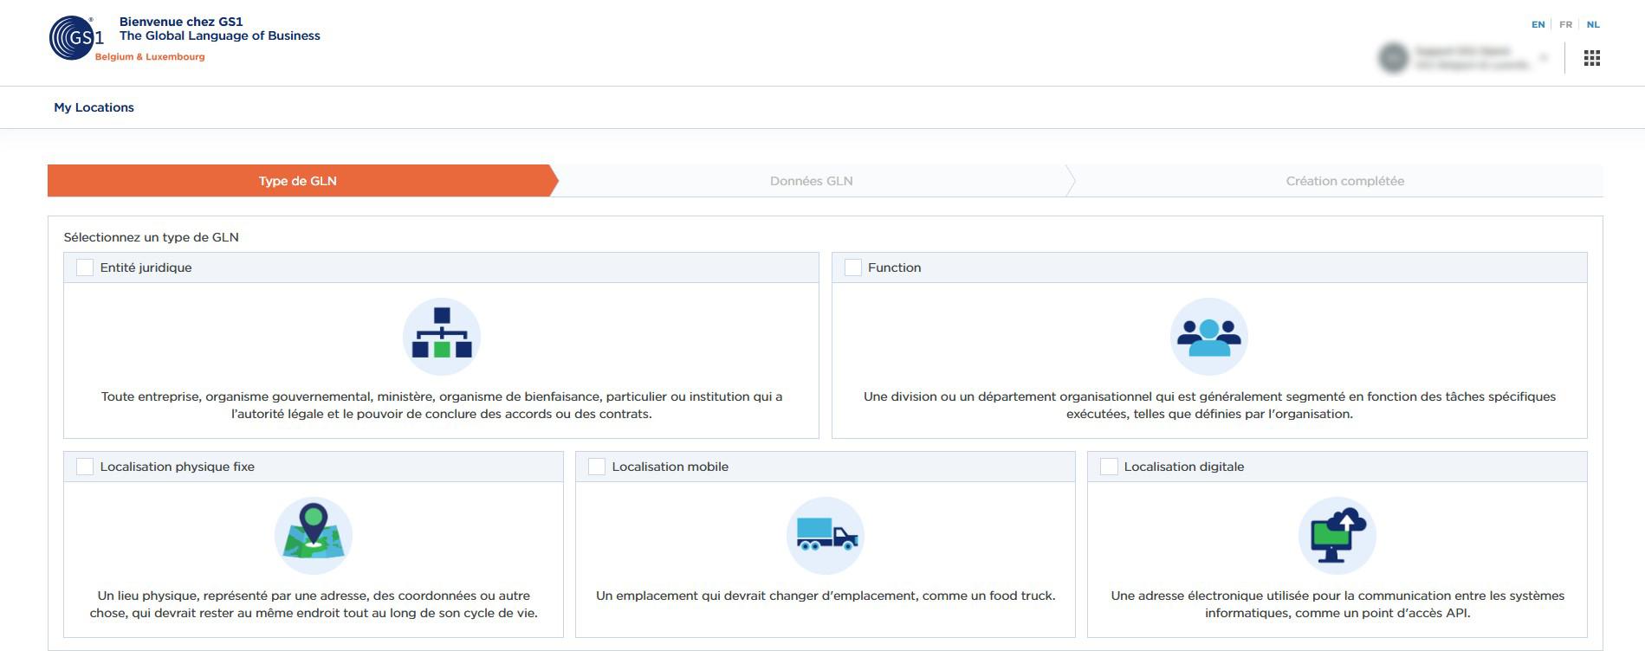The width and height of the screenshot is (1645, 657).
Task: Check the Function checkbox
Action: (853, 267)
